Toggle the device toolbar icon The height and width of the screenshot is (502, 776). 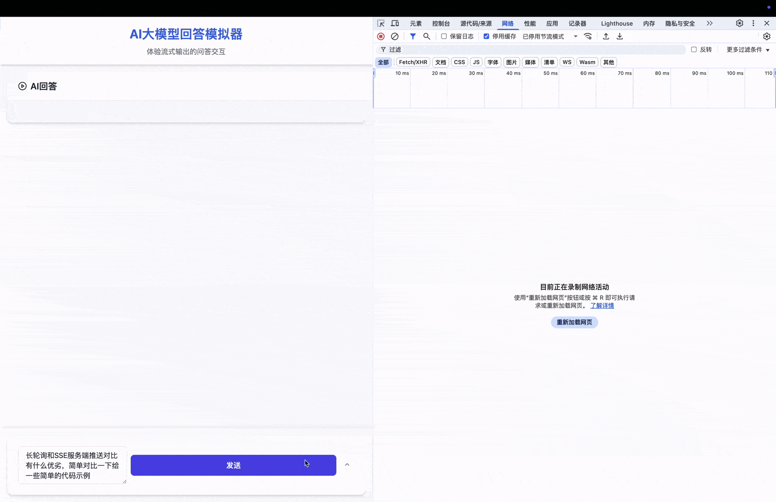(395, 23)
